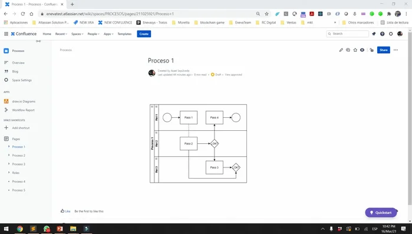Open Otros marcadores folder

point(358,22)
